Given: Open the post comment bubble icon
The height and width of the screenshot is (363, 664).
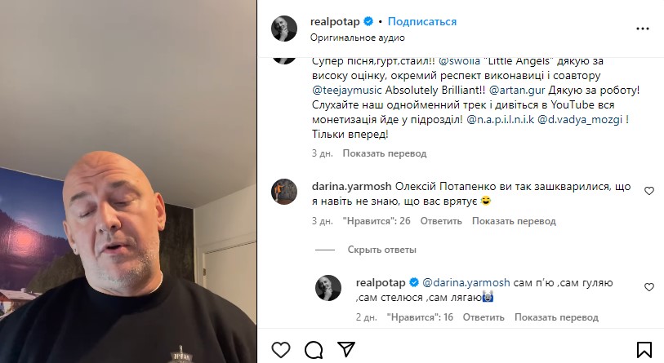Looking at the screenshot, I should click(x=314, y=350).
